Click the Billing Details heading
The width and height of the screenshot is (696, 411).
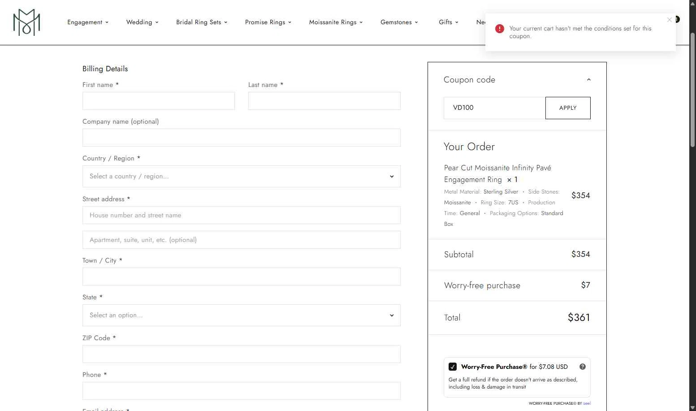(105, 69)
